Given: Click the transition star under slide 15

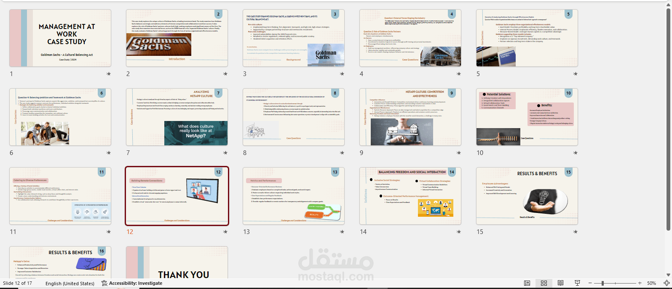Looking at the screenshot, I should click(x=576, y=231).
